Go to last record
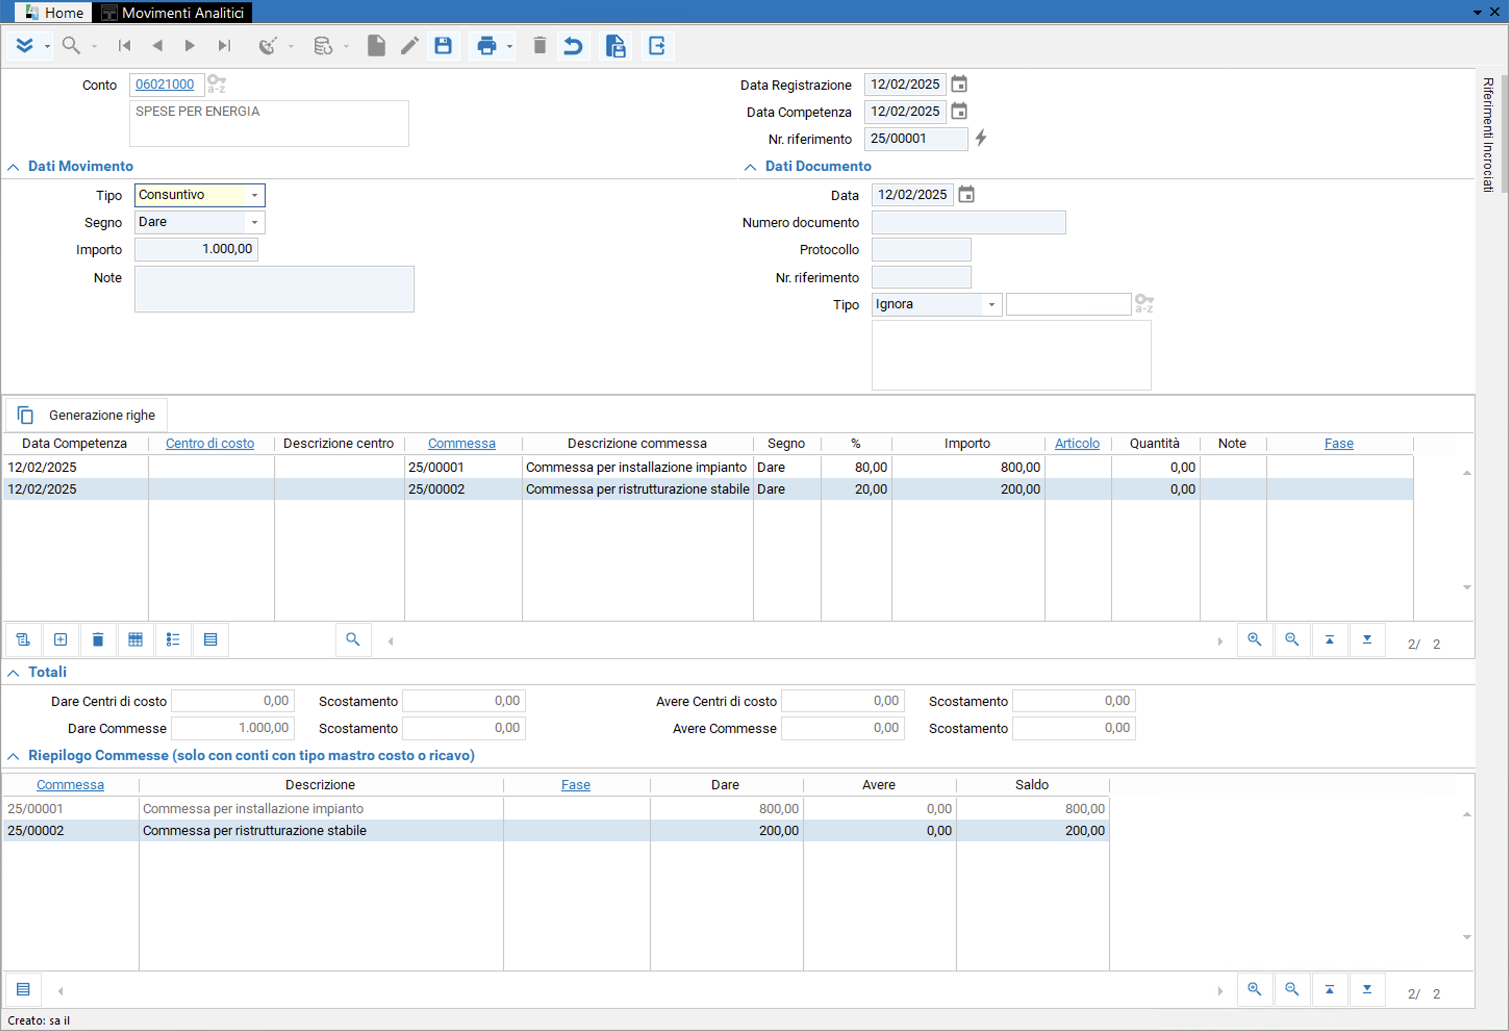This screenshot has height=1031, width=1509. pyautogui.click(x=224, y=45)
